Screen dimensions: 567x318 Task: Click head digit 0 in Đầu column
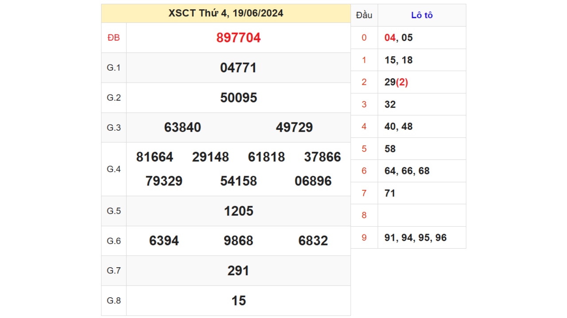(x=364, y=38)
